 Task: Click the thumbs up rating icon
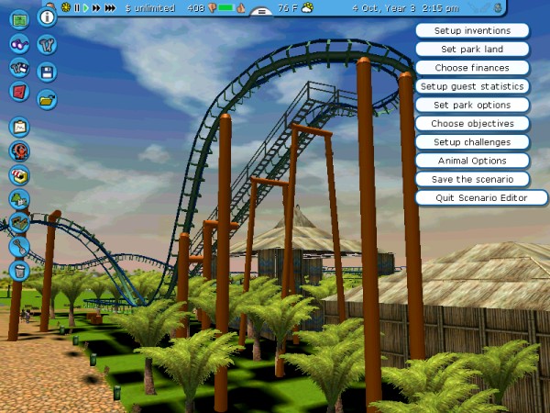241,8
